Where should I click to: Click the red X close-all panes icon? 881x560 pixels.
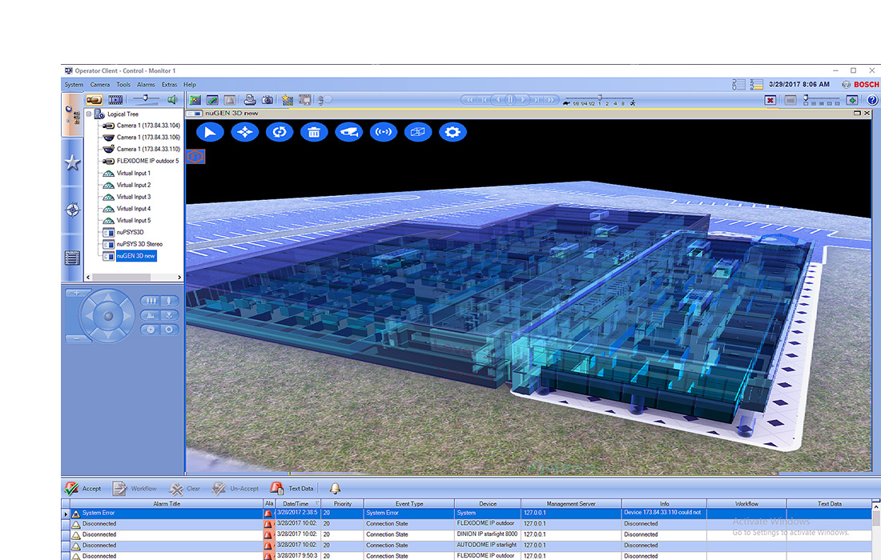point(770,100)
